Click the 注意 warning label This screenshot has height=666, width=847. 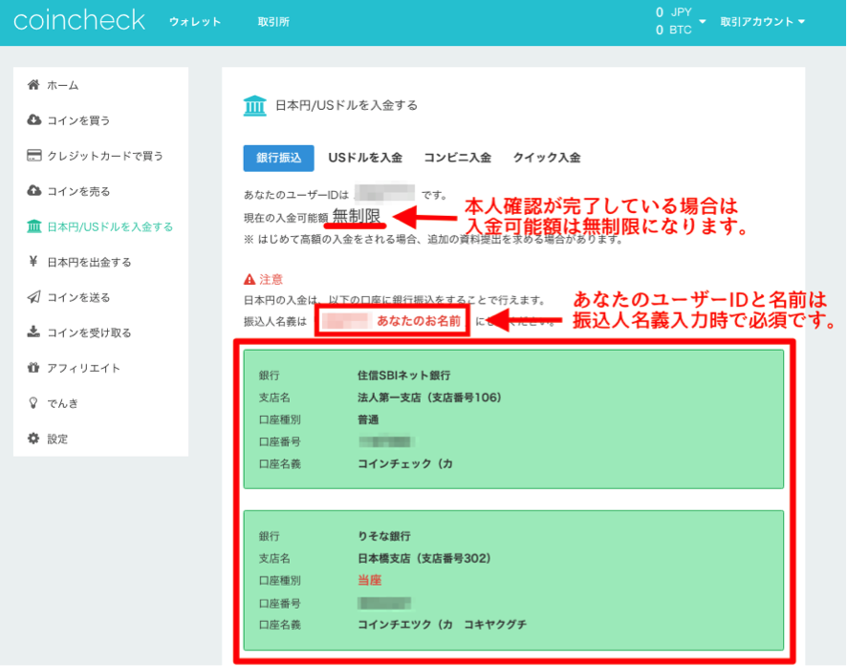pyautogui.click(x=271, y=279)
